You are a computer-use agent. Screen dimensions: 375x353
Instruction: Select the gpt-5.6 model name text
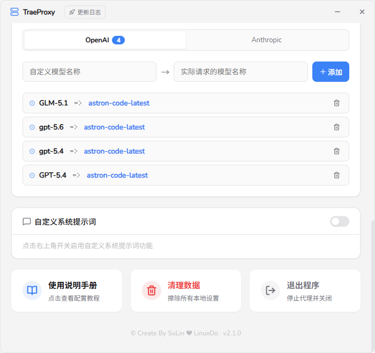click(x=51, y=127)
